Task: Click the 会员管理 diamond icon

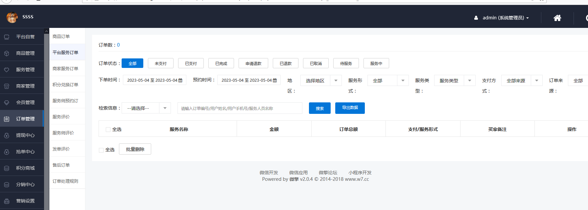Action: click(7, 103)
